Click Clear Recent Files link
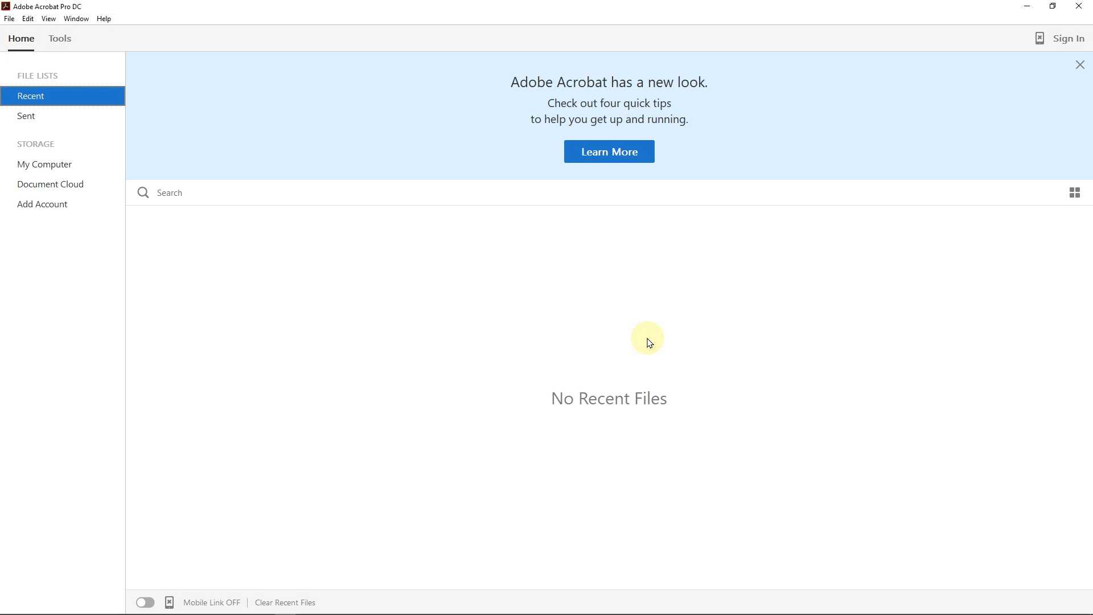Image resolution: width=1093 pixels, height=615 pixels. click(285, 602)
